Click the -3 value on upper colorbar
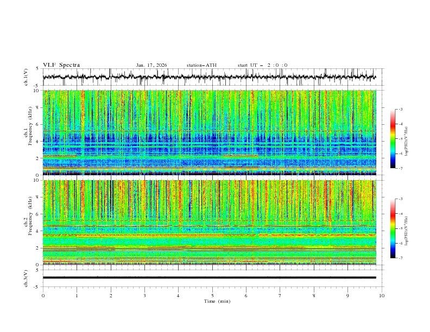This screenshot has width=430, height=332. [400, 110]
